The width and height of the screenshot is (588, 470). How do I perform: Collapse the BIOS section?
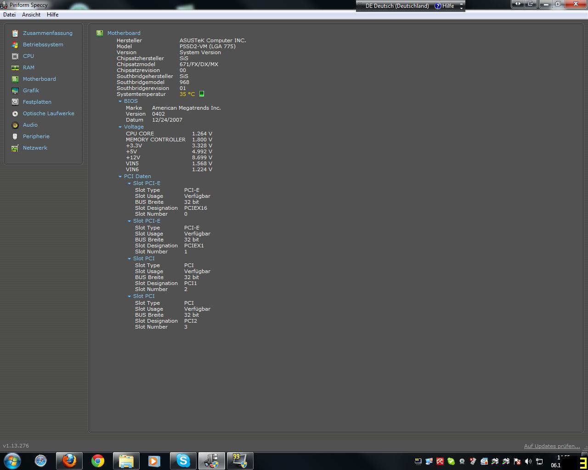pos(120,101)
